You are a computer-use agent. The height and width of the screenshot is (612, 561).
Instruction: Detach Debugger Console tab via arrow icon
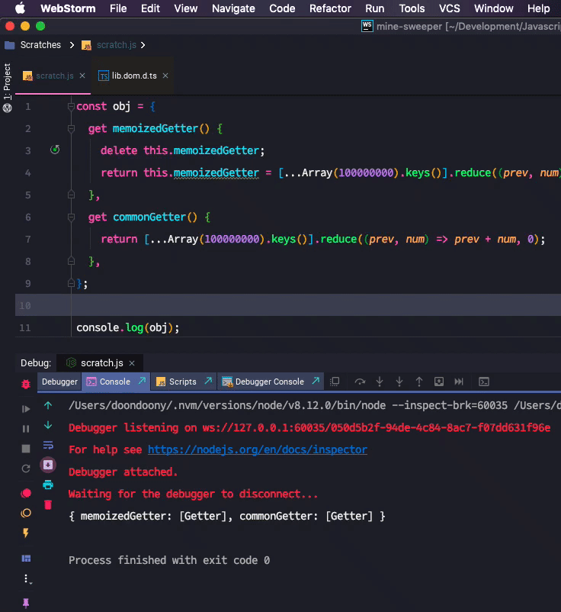[316, 381]
